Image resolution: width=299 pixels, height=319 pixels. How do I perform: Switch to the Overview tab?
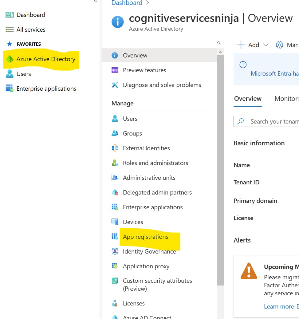click(x=248, y=98)
